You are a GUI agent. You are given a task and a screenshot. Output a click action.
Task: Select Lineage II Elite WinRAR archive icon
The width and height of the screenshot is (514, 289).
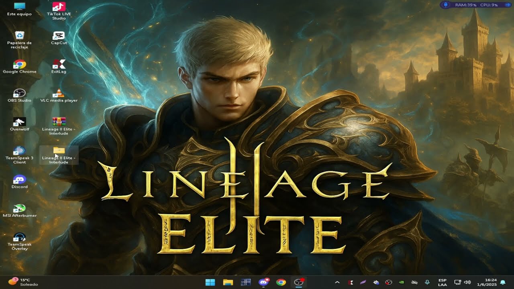click(59, 126)
